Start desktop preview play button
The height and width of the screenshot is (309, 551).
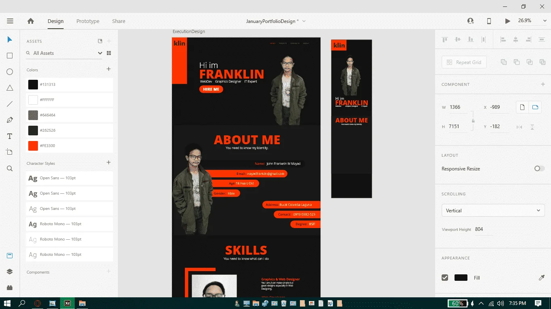(507, 21)
